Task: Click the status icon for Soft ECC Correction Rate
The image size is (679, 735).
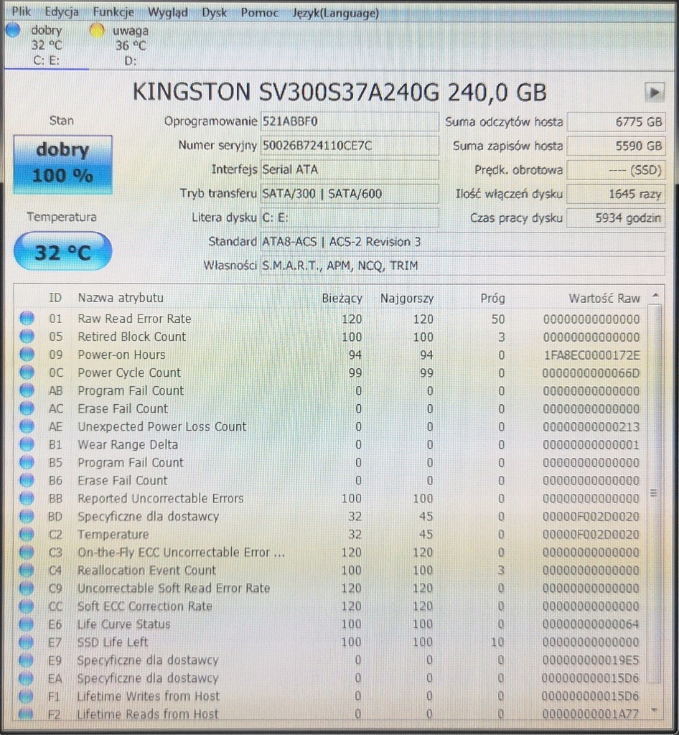Action: pos(27,606)
